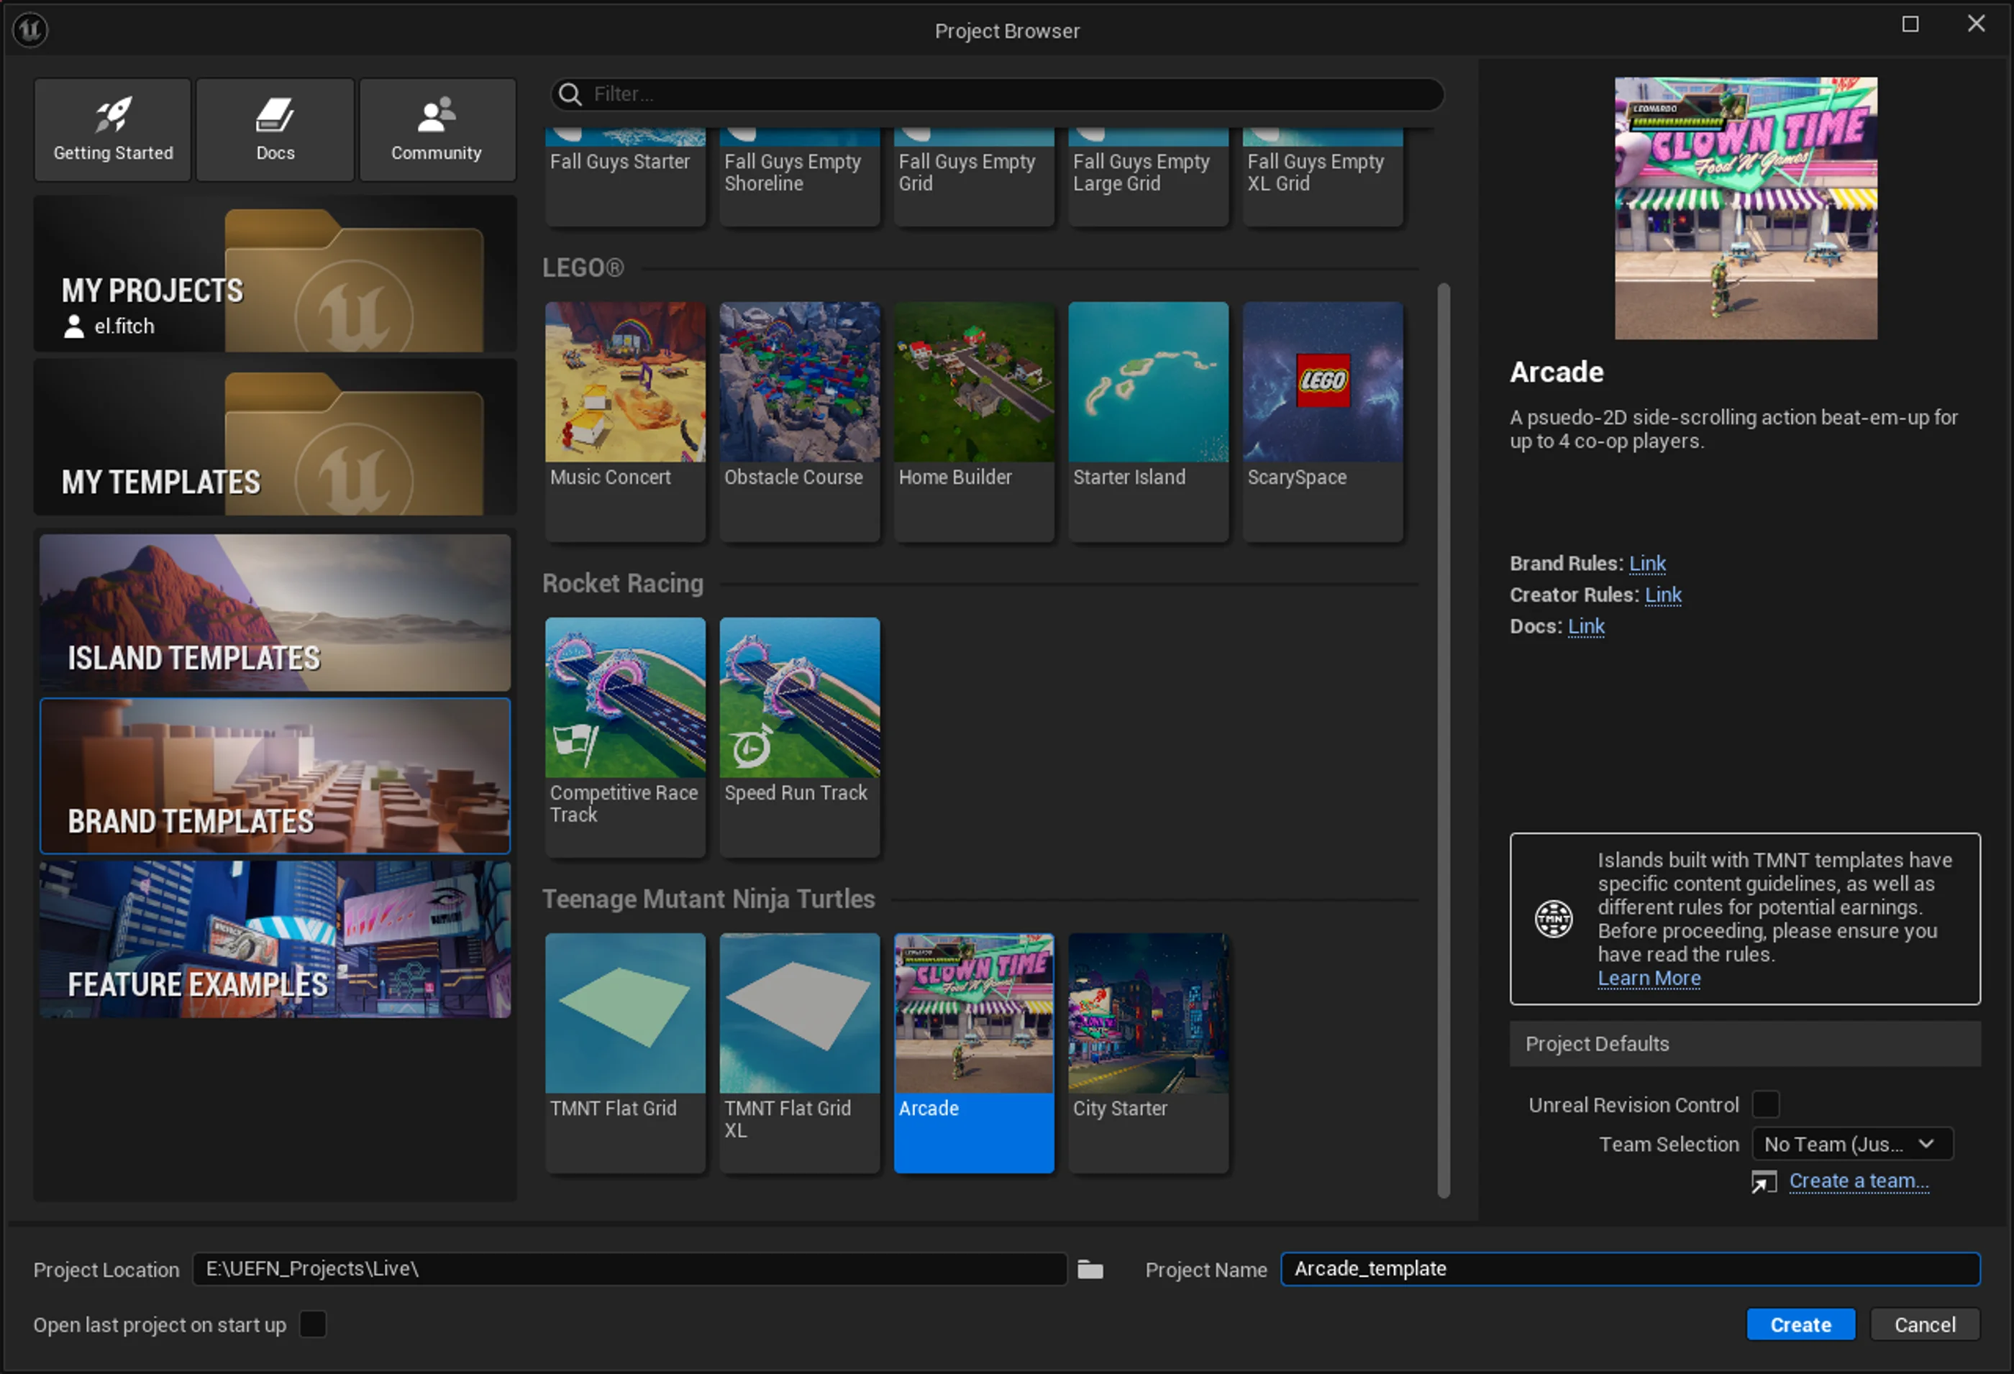Select the Home Builder template
2014x1374 pixels.
click(x=974, y=421)
